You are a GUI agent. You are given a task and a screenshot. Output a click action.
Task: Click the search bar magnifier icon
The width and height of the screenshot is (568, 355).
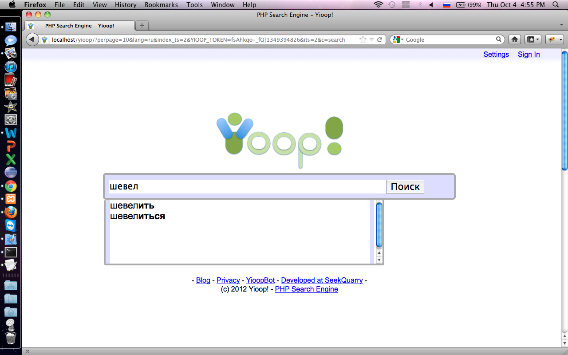499,39
